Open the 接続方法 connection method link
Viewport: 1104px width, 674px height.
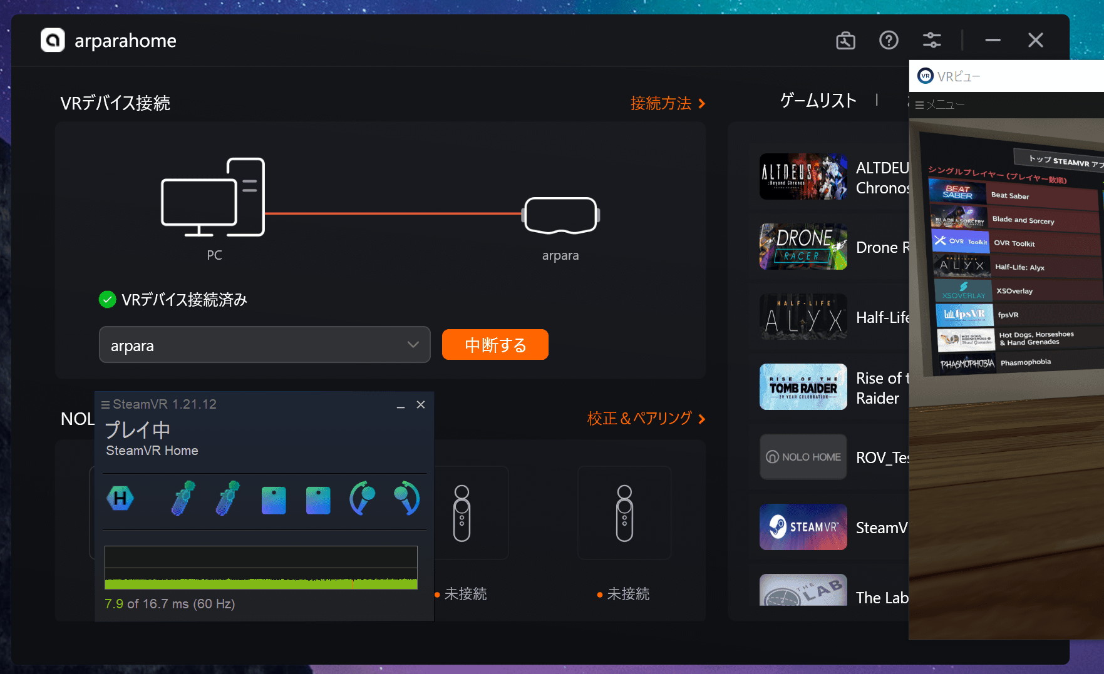[x=668, y=103]
